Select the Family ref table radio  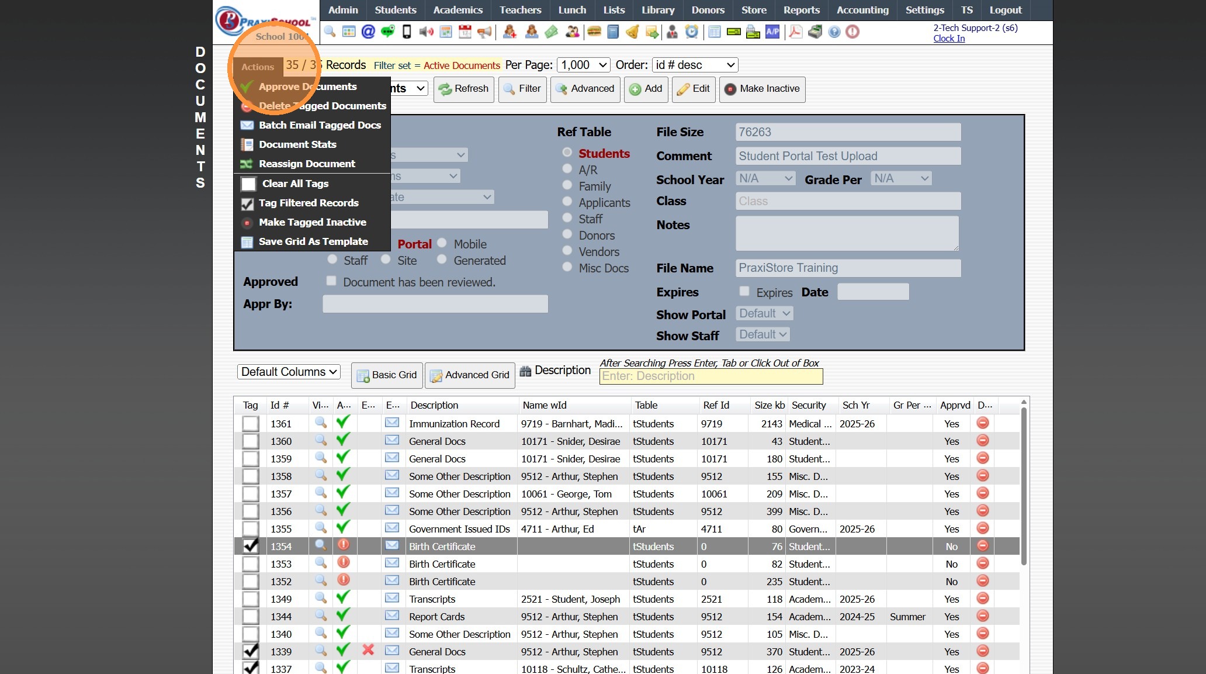tap(567, 185)
